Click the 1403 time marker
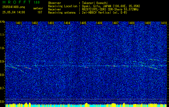This screenshot has height=107, width=169. [x=51, y=23]
